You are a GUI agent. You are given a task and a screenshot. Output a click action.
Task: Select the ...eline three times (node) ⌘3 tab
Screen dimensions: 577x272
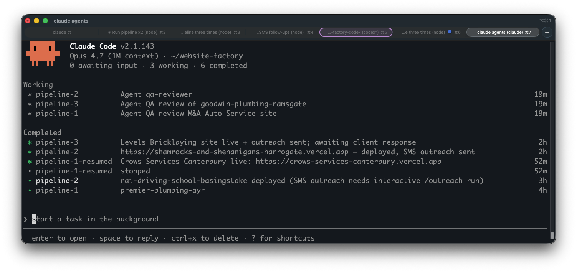pos(210,32)
